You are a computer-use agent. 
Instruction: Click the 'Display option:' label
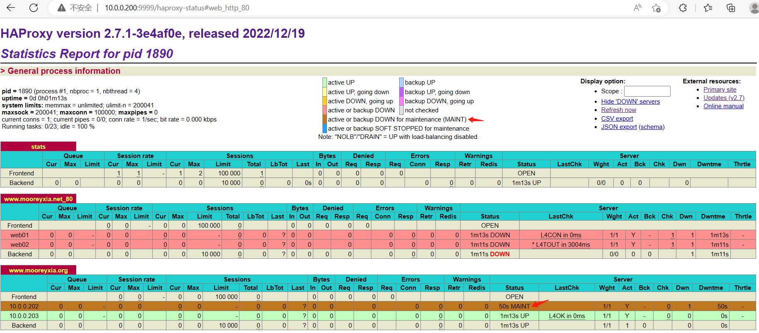tap(603, 81)
